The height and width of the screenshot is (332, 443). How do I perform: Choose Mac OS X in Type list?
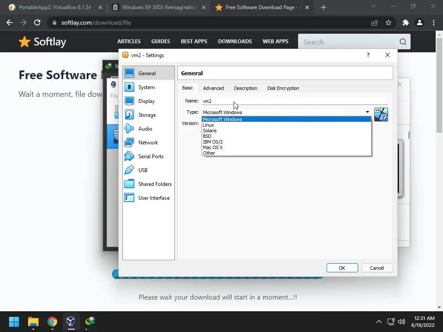(x=286, y=147)
